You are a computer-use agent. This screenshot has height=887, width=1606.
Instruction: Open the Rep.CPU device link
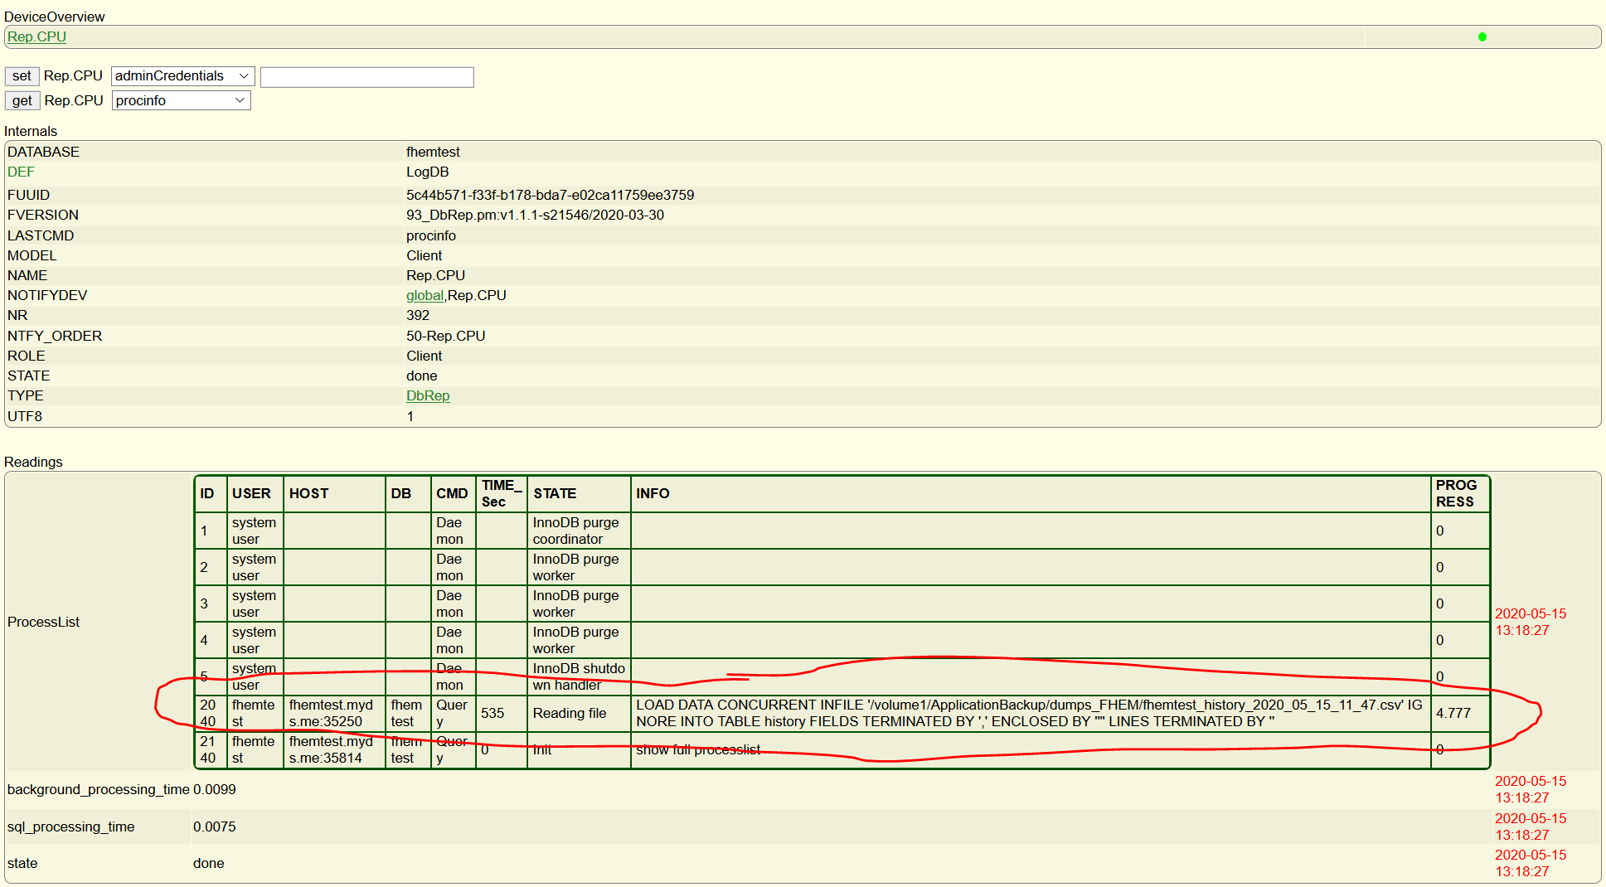[36, 36]
